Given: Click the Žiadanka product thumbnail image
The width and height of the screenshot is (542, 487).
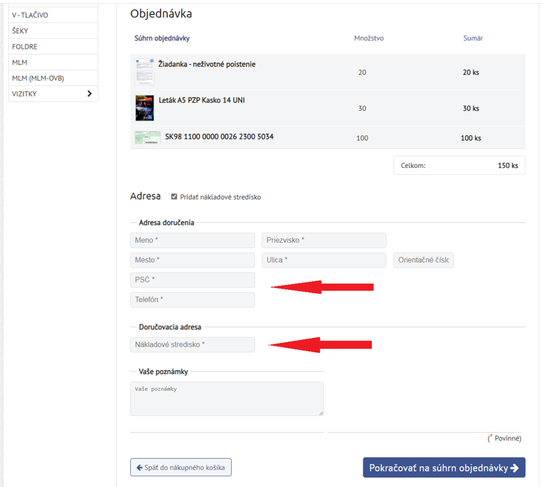Looking at the screenshot, I should coord(144,72).
